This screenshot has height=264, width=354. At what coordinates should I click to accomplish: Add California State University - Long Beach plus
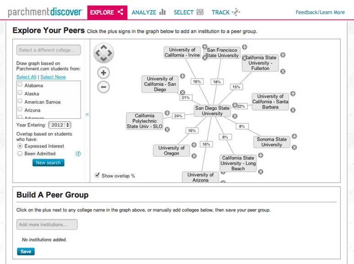coord(261,155)
